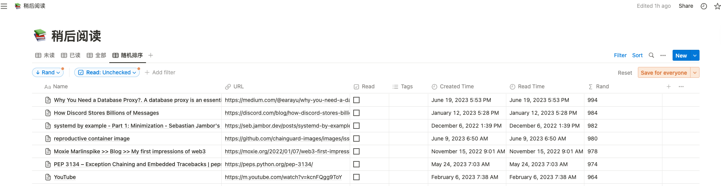Open page icon for Discord Stores row
Viewport: 721px width, 186px height.
tap(48, 113)
